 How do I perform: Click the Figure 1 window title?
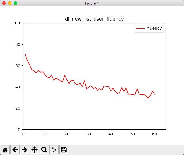92,3
